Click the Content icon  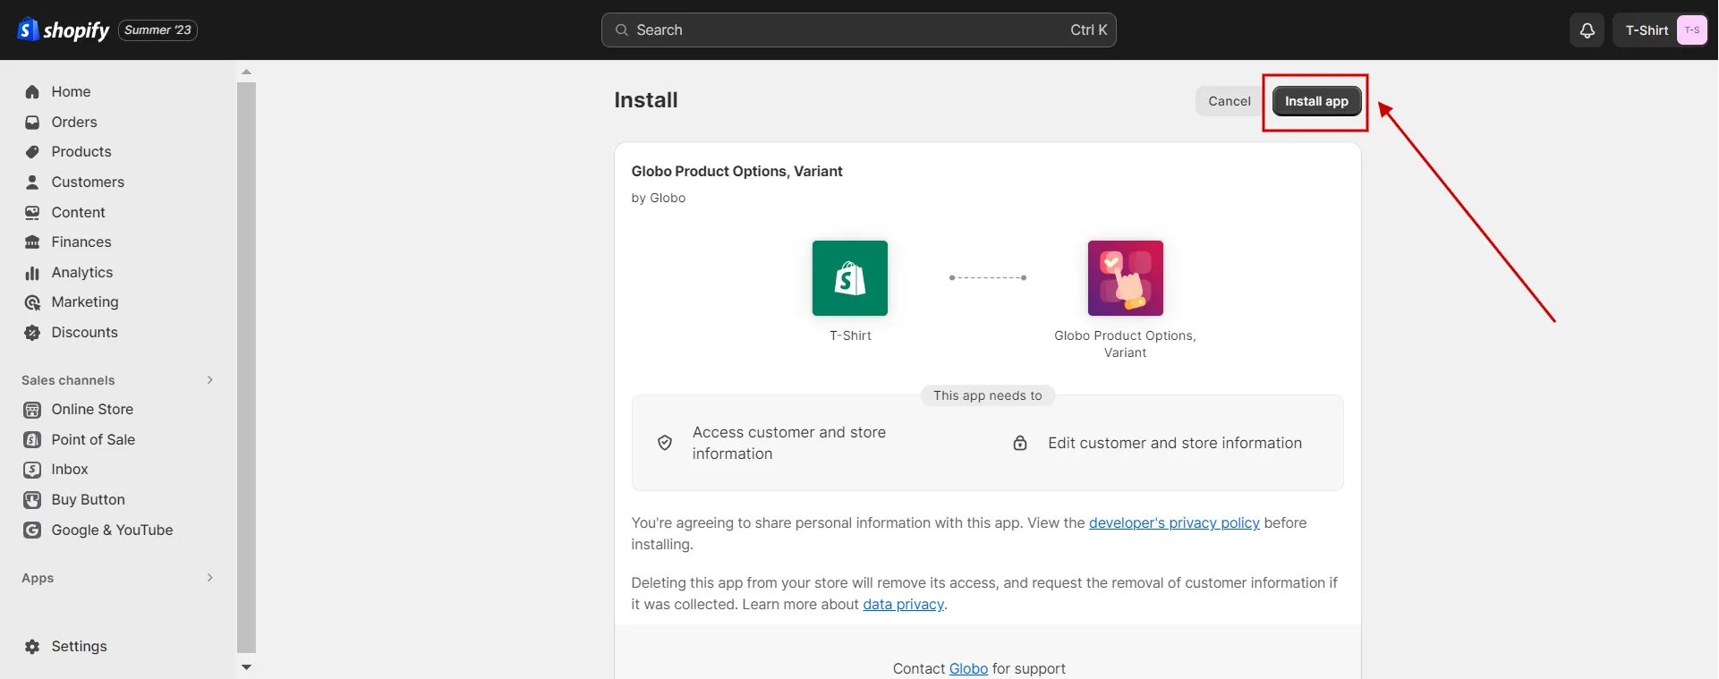(x=32, y=213)
